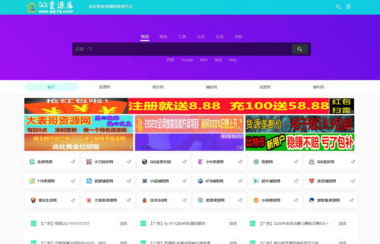The width and height of the screenshot is (380, 244).
Task: Open the 资源网 category
Action: click(104, 87)
